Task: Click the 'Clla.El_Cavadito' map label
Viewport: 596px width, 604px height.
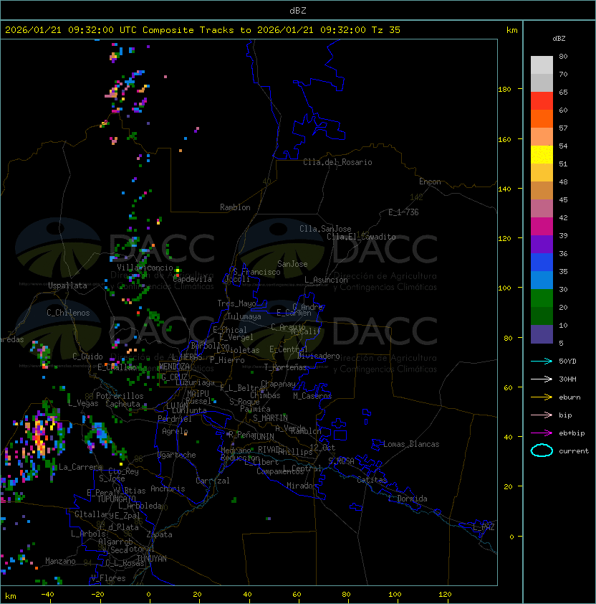Action: [x=361, y=237]
